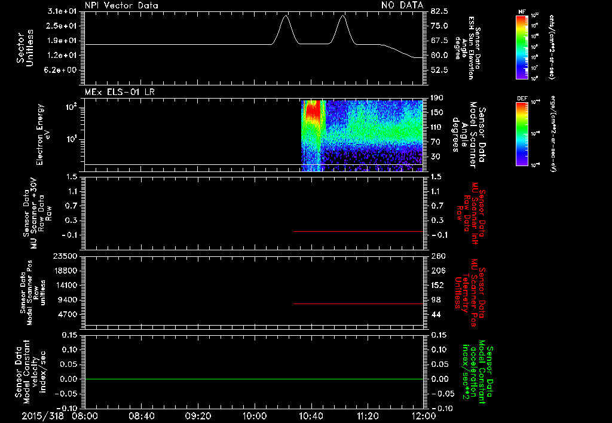Click the second peak of the sun elevation curve
The height and width of the screenshot is (423, 612).
point(342,16)
